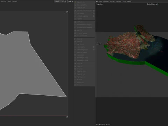Open the UV Rectangularize settings gear
This screenshot has width=168, height=126.
click(94, 50)
